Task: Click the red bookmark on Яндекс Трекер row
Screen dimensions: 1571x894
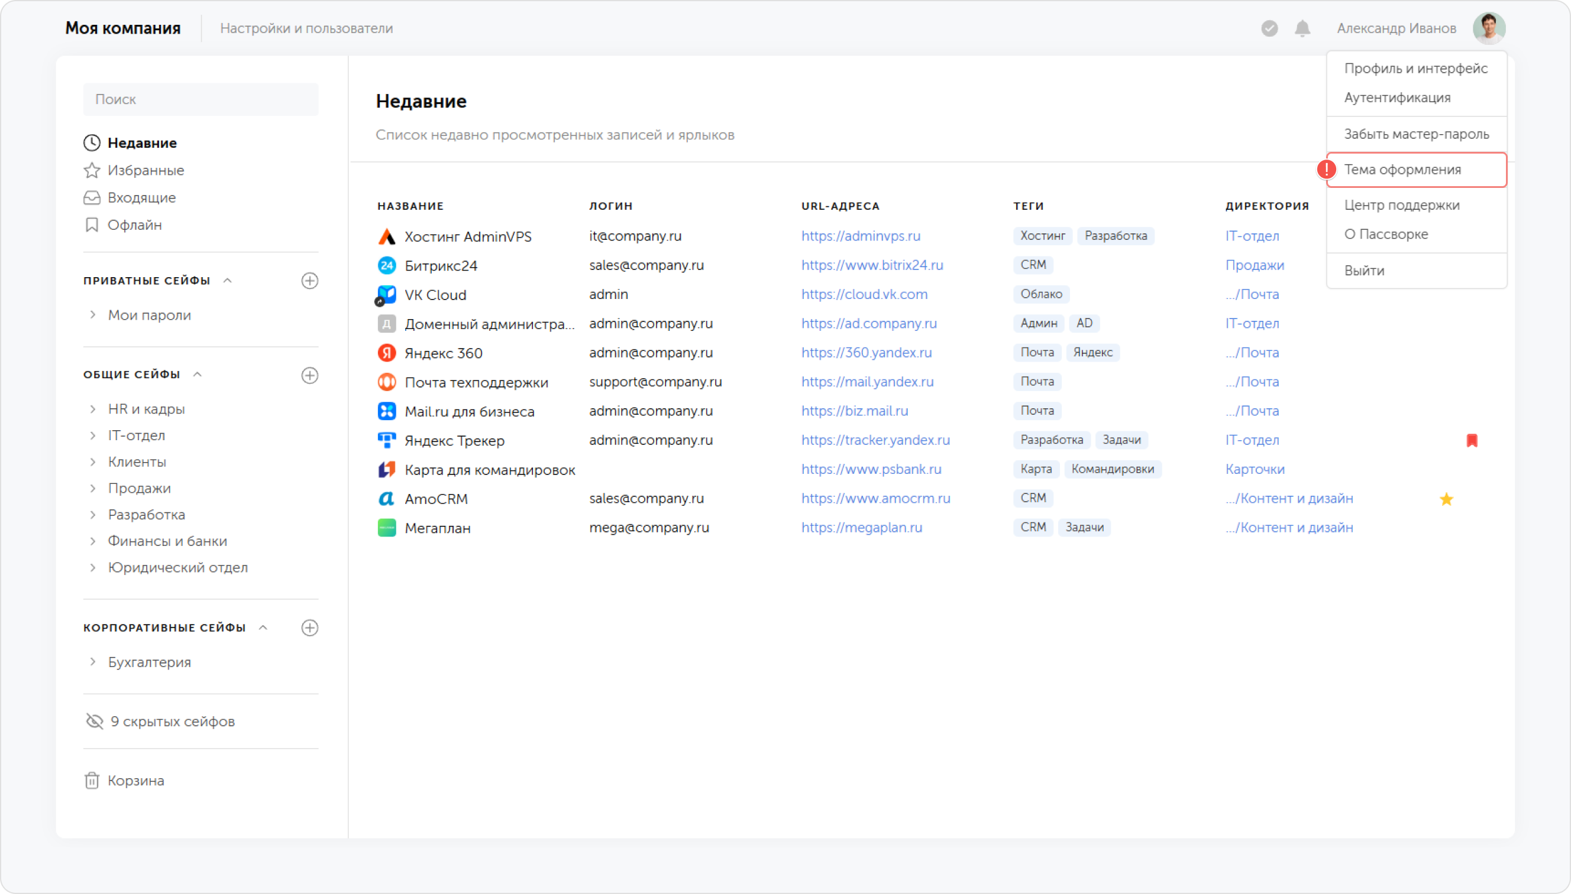Action: click(1472, 440)
